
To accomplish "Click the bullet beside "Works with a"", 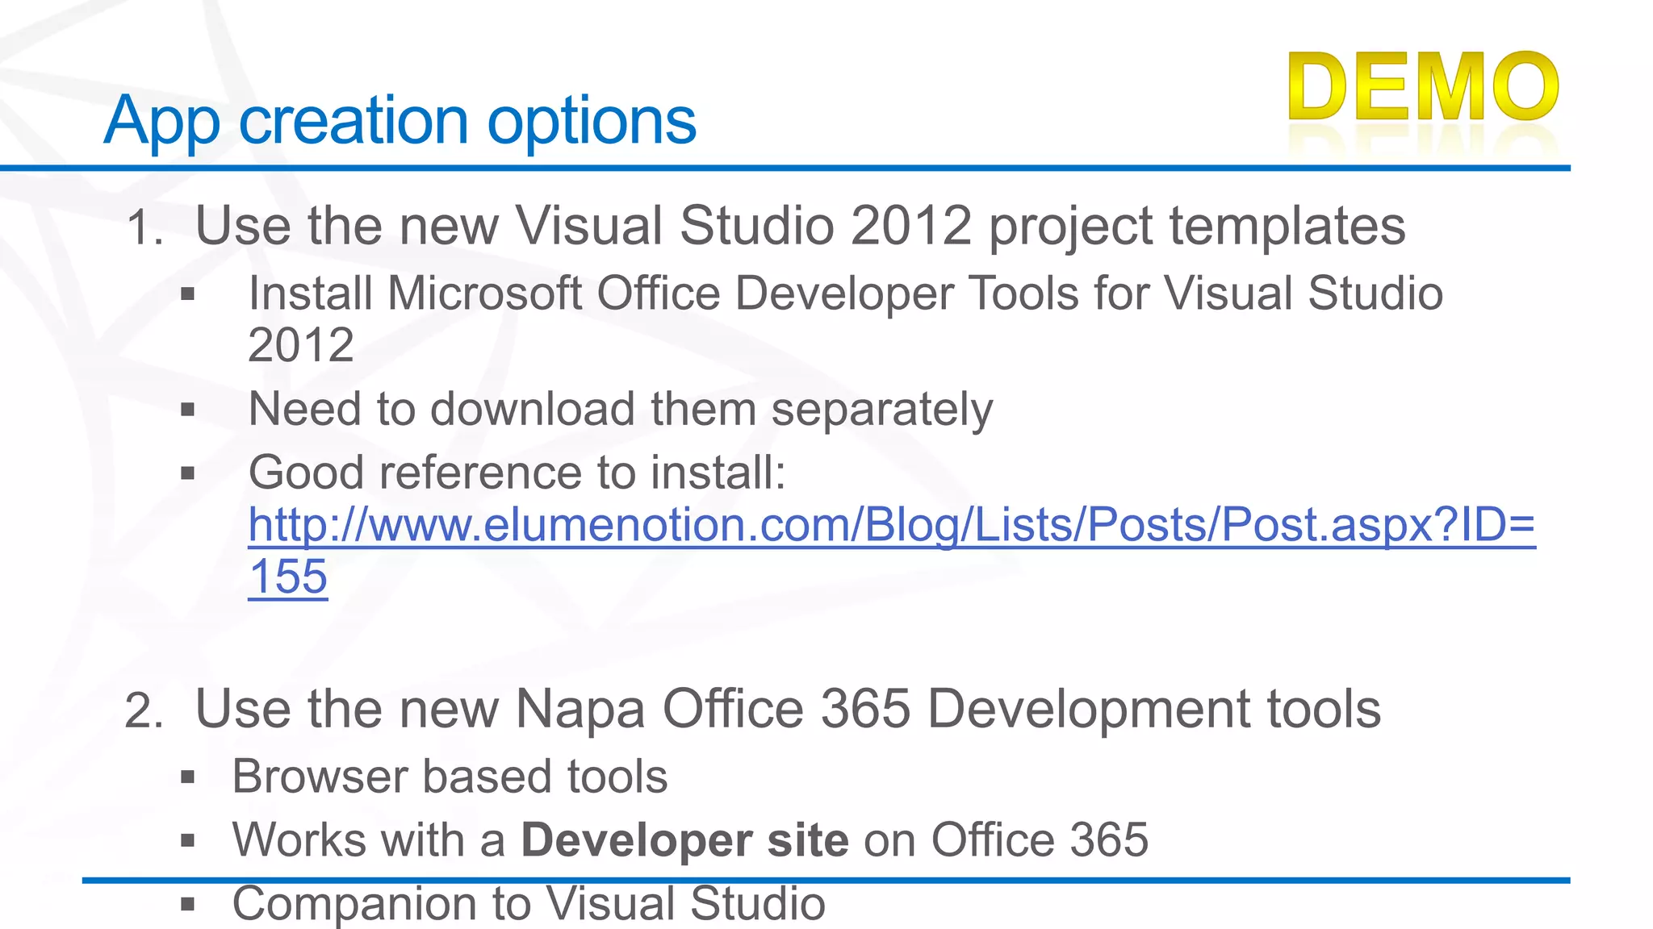I will (x=188, y=841).
